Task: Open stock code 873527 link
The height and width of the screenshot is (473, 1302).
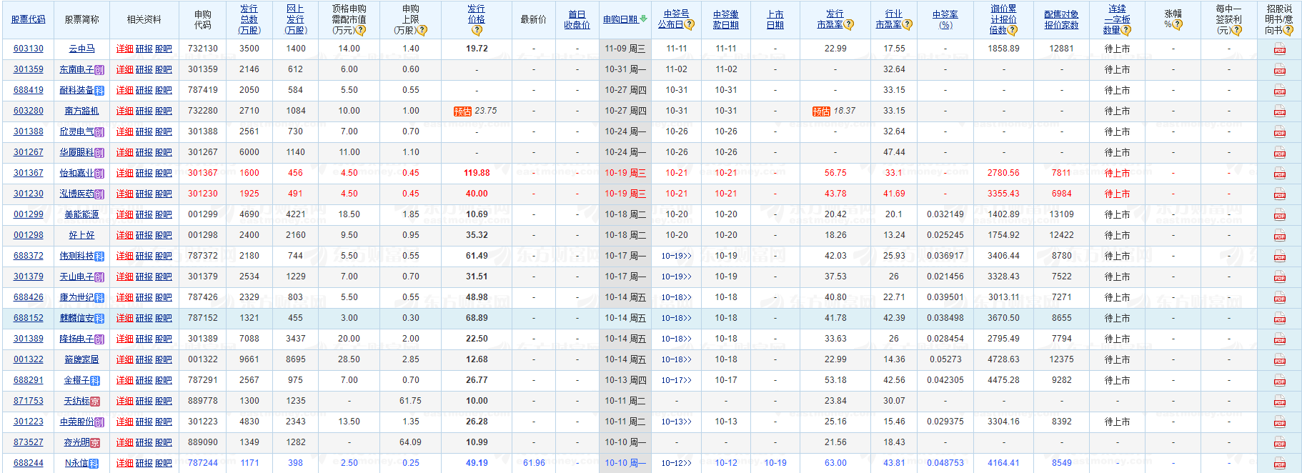Action: coord(29,442)
